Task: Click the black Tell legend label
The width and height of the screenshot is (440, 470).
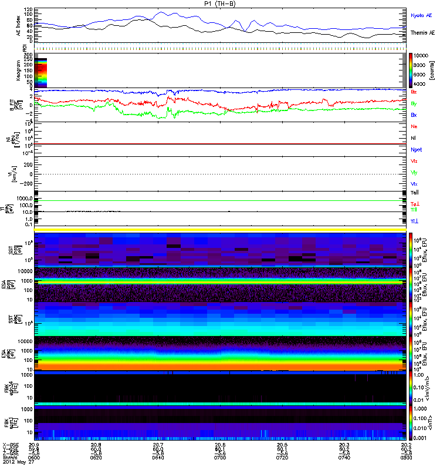Action: point(415,193)
